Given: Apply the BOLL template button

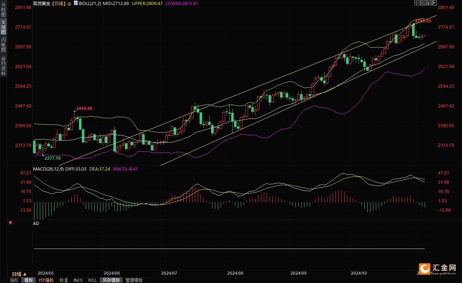Looking at the screenshot, I should pyautogui.click(x=92, y=280).
